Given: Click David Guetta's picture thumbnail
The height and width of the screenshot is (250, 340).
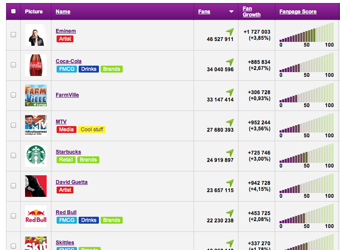Looking at the screenshot, I should click(x=36, y=186).
